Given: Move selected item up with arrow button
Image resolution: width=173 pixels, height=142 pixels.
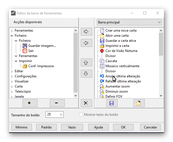Looking at the screenshot, I should 86,62.
